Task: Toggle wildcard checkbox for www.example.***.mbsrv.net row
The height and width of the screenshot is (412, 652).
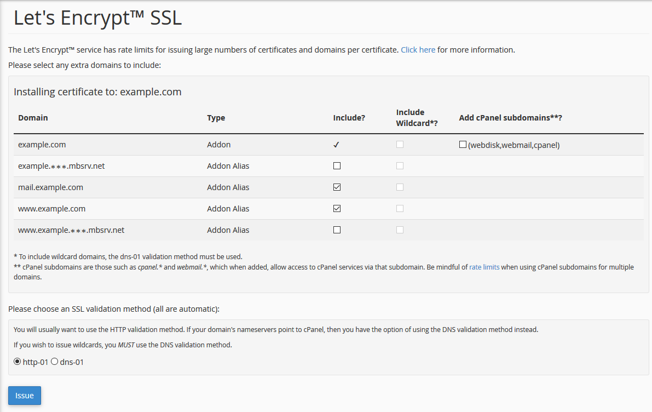Action: click(400, 230)
